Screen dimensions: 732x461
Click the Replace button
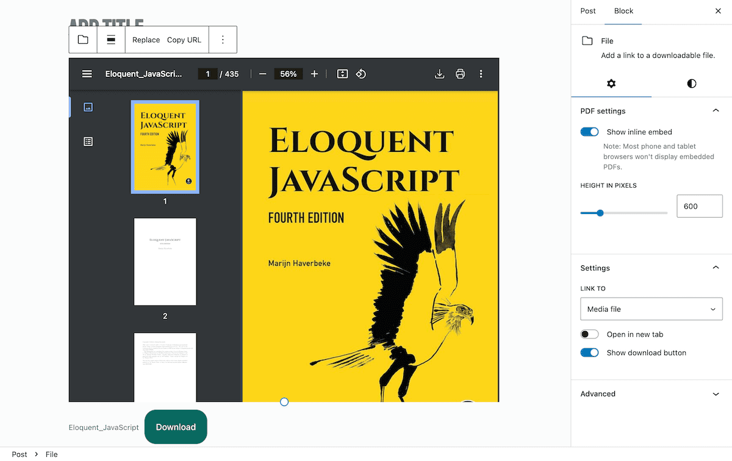click(146, 40)
